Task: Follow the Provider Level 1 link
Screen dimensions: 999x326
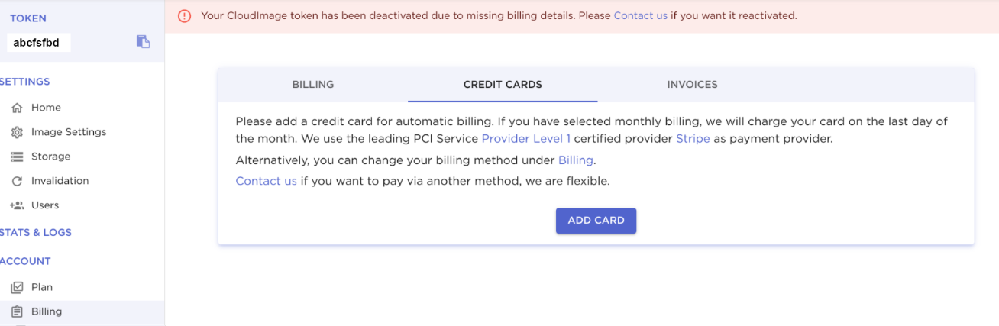Action: tap(525, 139)
